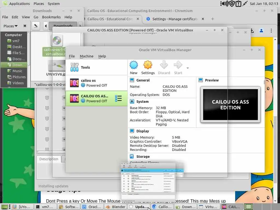Click the Display section header
The width and height of the screenshot is (280, 210).
143,131
